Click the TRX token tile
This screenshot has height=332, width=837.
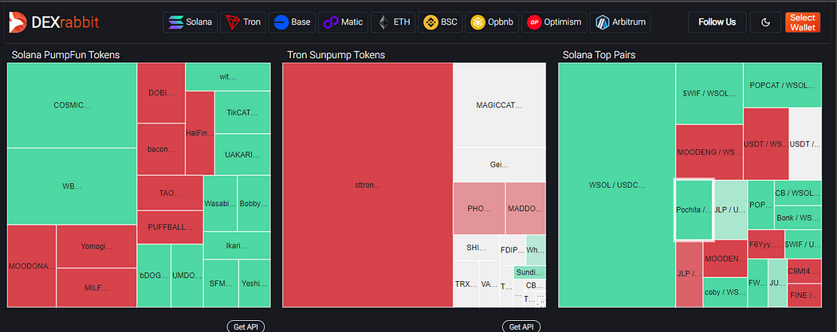[x=466, y=284]
